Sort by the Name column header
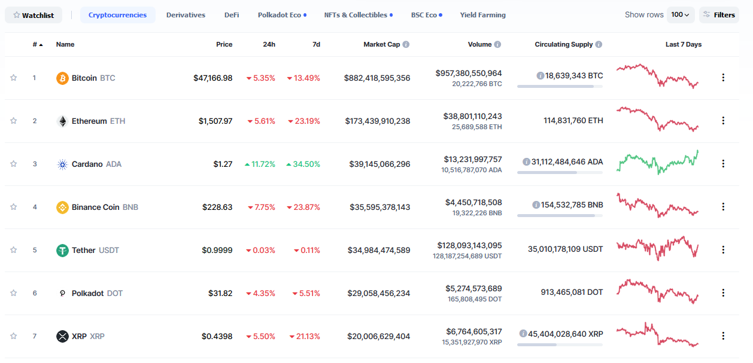Viewport: 753px width, 363px height. (65, 44)
